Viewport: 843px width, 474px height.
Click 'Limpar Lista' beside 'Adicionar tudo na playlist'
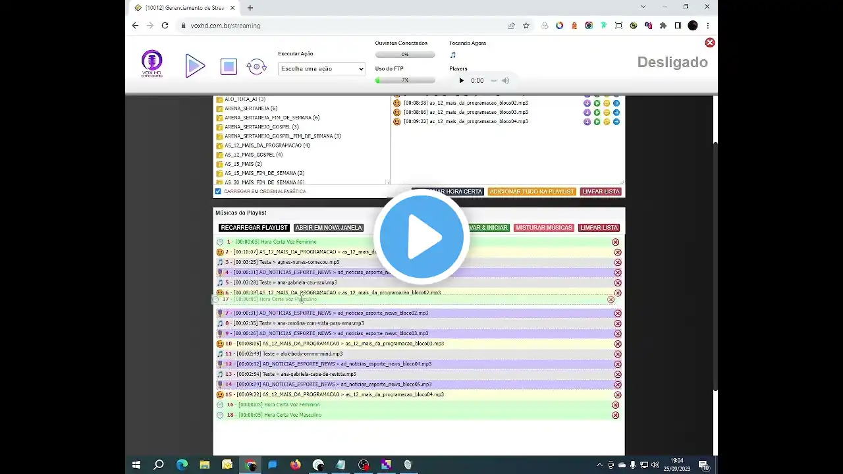click(601, 192)
